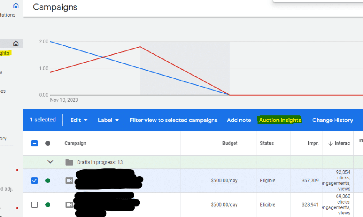The height and width of the screenshot is (217, 363).
Task: Open the Label dropdown
Action: click(x=108, y=120)
